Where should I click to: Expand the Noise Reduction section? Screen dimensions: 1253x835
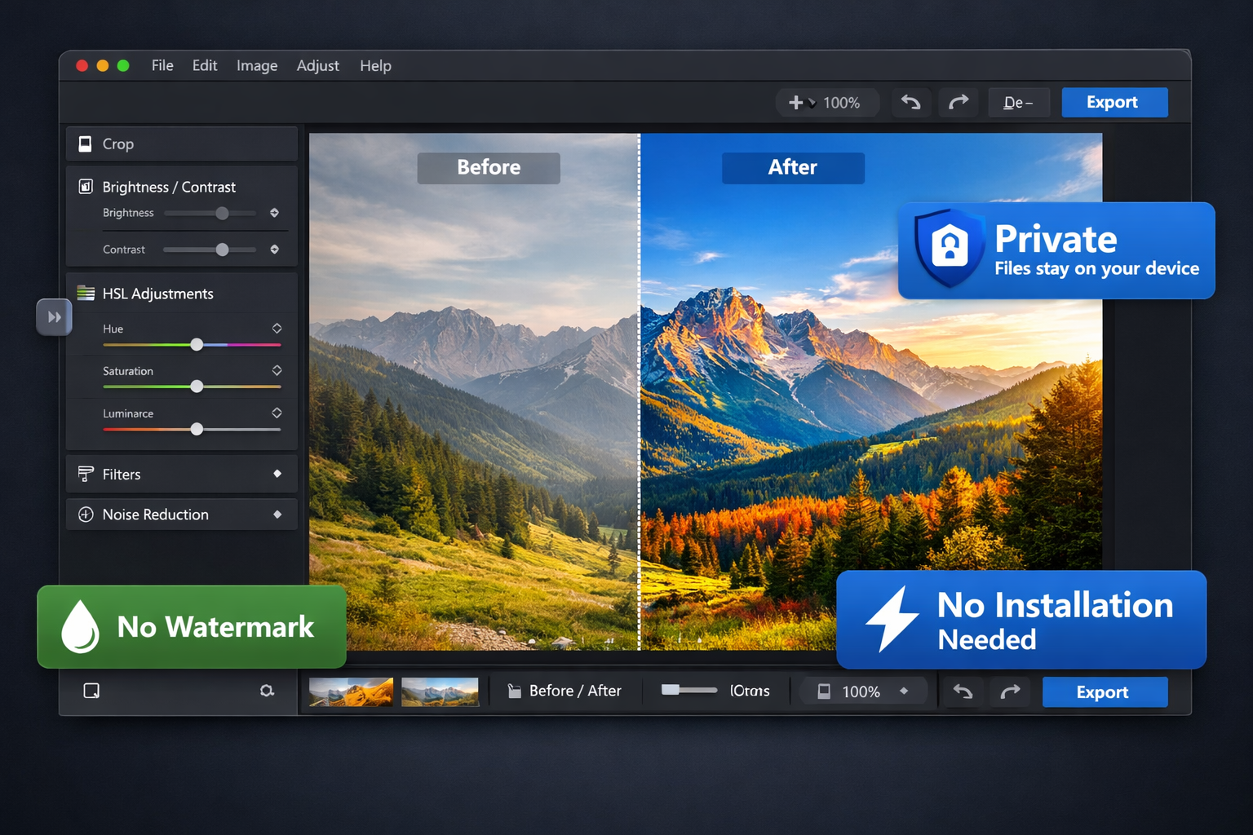(277, 515)
